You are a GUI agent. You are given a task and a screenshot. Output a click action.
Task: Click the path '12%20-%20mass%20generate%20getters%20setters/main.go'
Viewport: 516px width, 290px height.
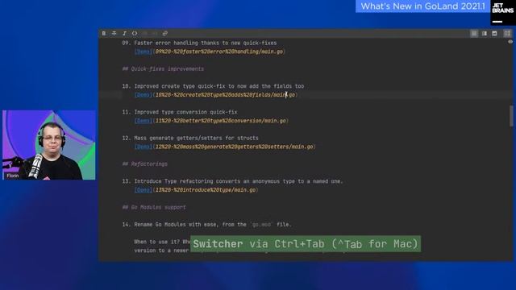click(234, 147)
